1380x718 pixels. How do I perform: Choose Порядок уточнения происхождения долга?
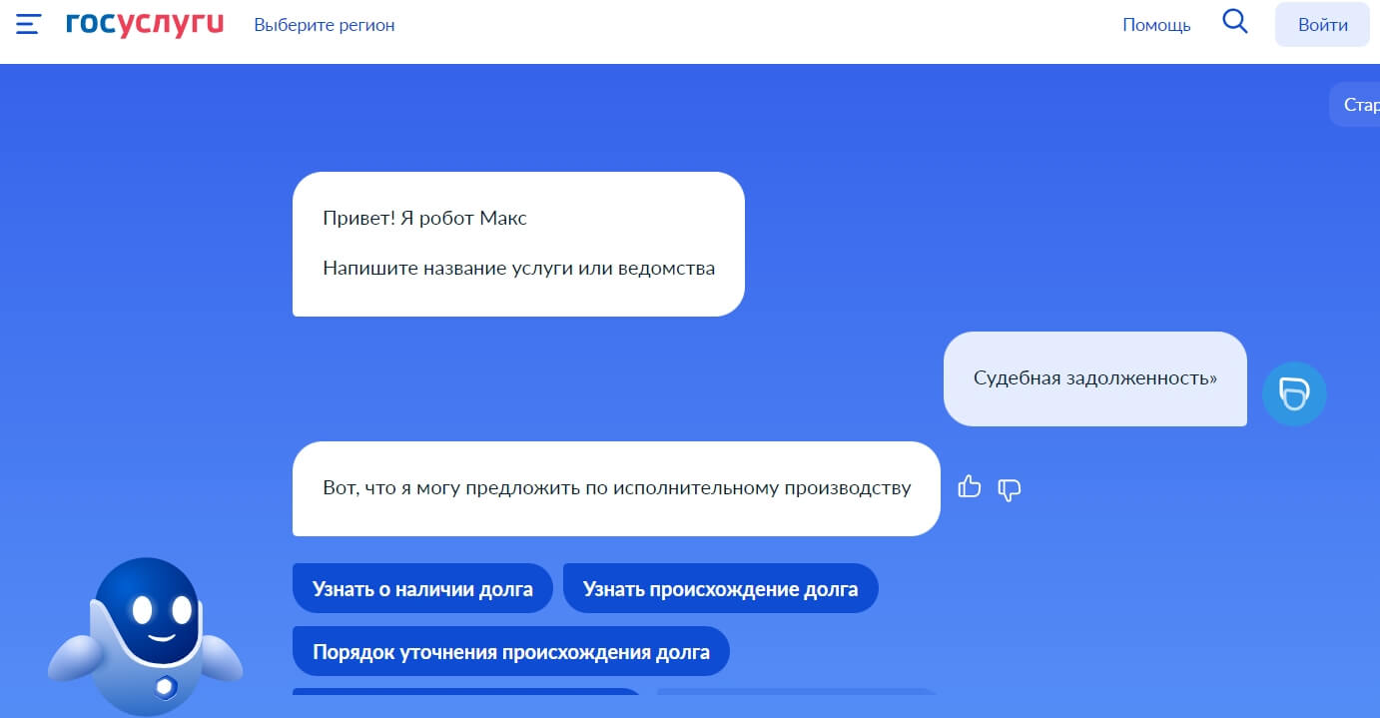pos(511,651)
